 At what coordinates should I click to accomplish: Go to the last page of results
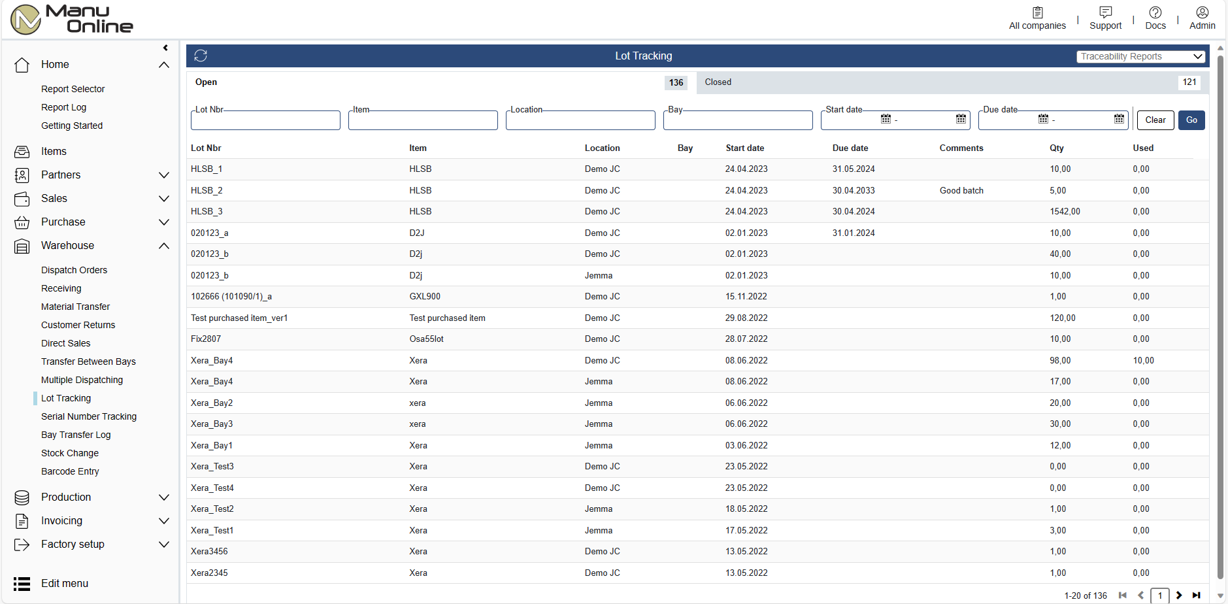pos(1196,596)
